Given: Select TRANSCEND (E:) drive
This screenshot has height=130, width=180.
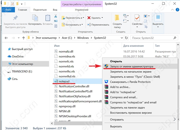Looking at the screenshot, I should 20,72.
